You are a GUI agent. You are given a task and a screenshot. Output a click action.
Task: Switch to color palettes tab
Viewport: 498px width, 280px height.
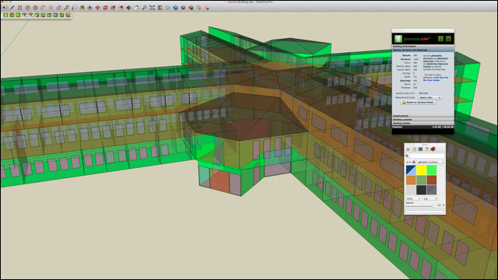[420, 149]
